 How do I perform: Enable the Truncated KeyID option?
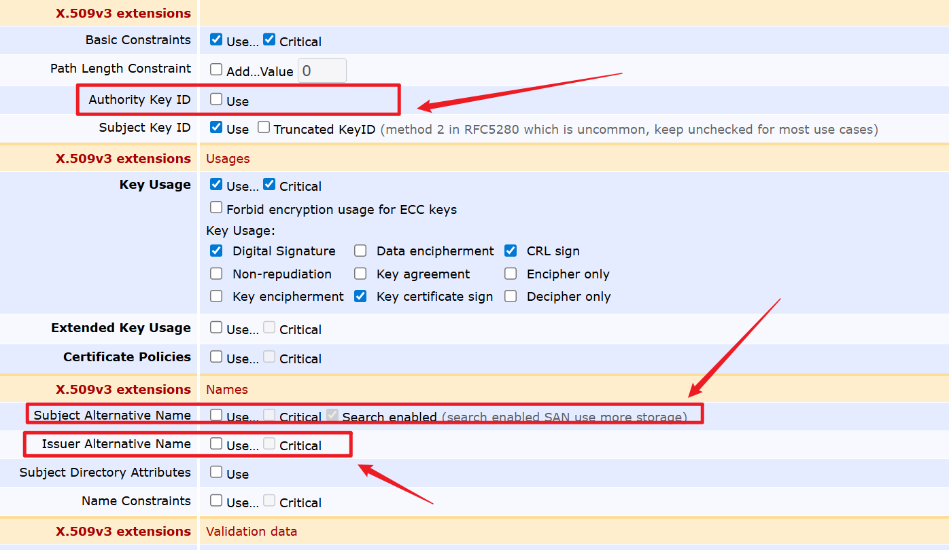coord(264,127)
